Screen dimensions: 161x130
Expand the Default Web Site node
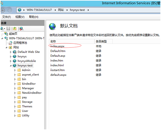pos(11,52)
